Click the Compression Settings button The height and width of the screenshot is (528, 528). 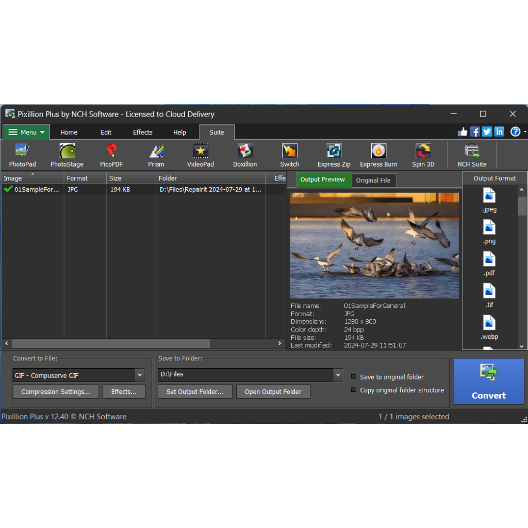pos(55,392)
